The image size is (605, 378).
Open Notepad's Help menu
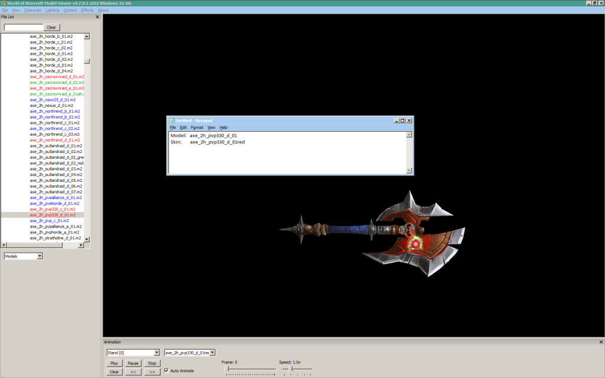[x=223, y=128]
